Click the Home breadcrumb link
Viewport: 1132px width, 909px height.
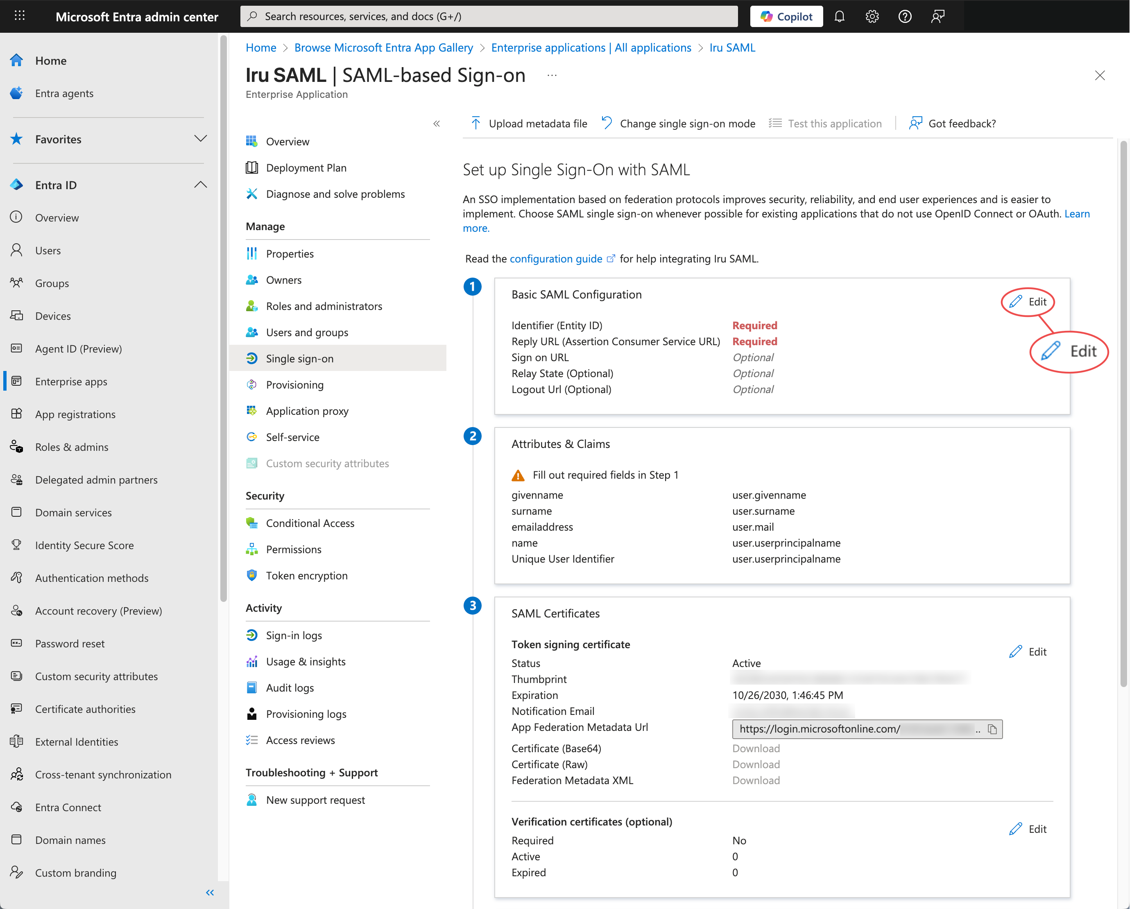(261, 48)
